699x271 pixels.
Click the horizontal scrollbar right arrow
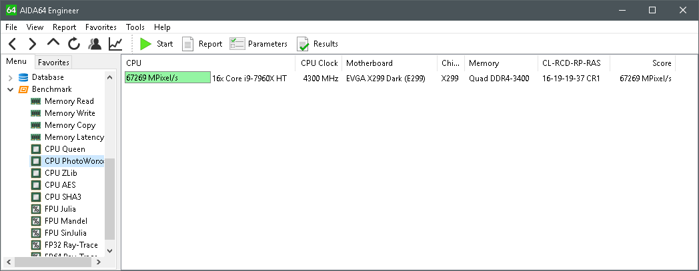coord(99,262)
